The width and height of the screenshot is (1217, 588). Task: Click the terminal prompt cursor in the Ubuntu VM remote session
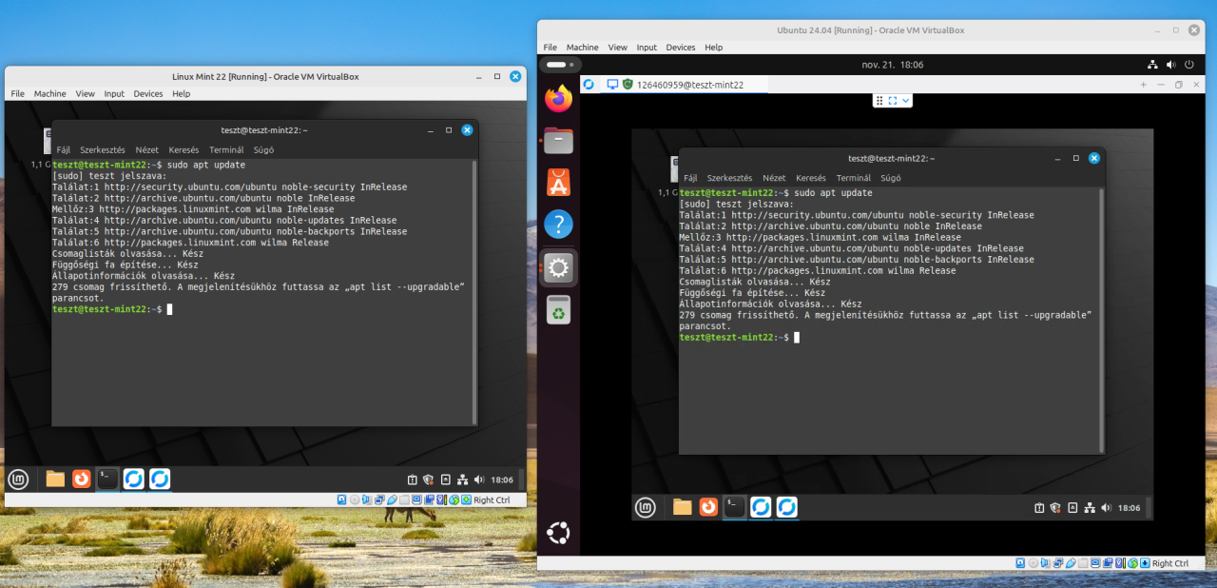[x=797, y=338]
